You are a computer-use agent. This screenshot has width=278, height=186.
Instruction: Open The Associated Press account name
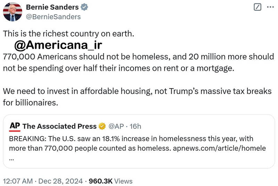coord(60,126)
